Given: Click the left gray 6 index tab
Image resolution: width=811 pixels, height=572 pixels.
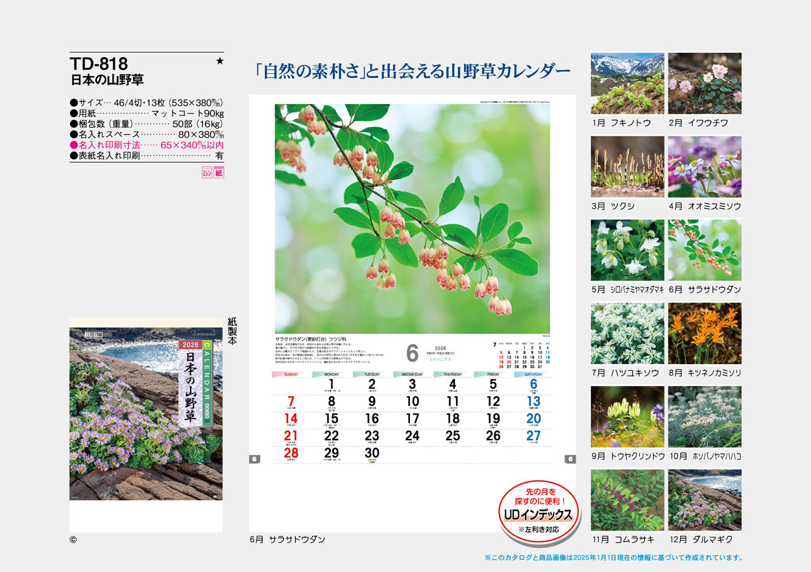Looking at the screenshot, I should coord(255,460).
